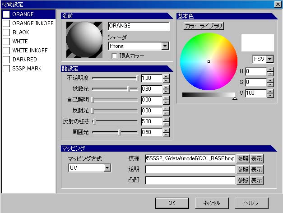283x213 pixels.
Task: Click the material name field ORANGE
Action: click(x=139, y=26)
